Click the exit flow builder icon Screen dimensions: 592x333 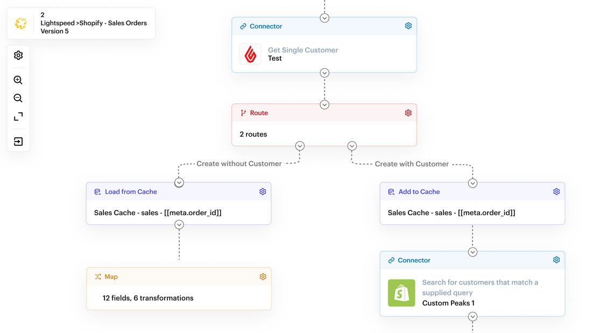(x=18, y=141)
